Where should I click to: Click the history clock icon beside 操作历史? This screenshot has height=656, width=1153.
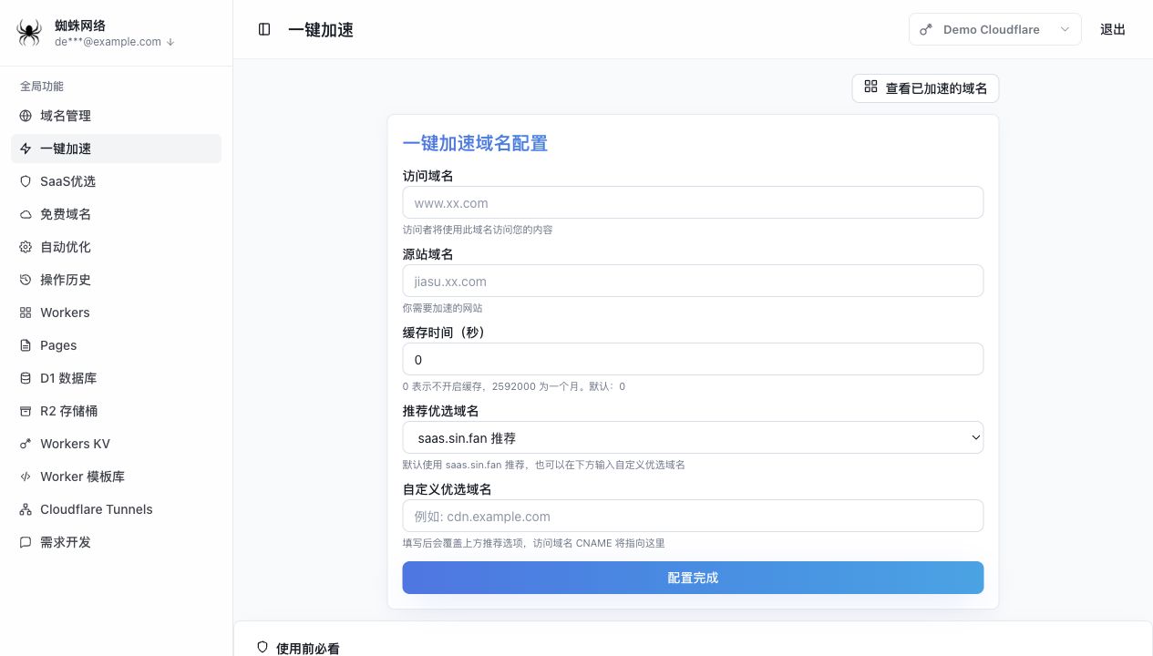(x=26, y=280)
